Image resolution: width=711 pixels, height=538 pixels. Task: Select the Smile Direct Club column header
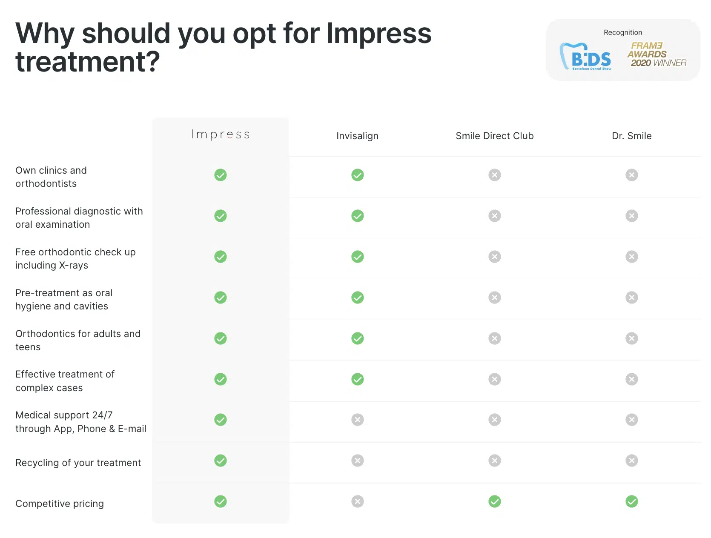495,136
